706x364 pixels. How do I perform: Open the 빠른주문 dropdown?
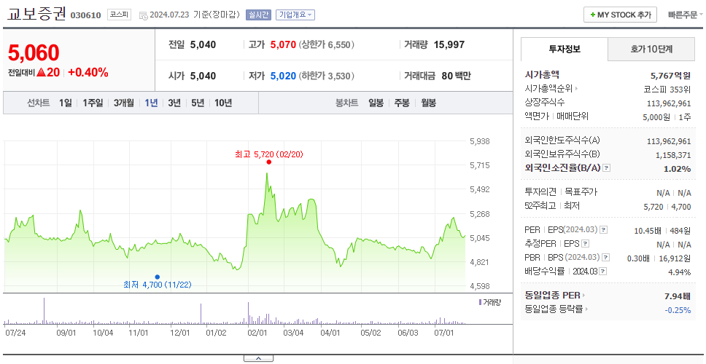point(686,15)
